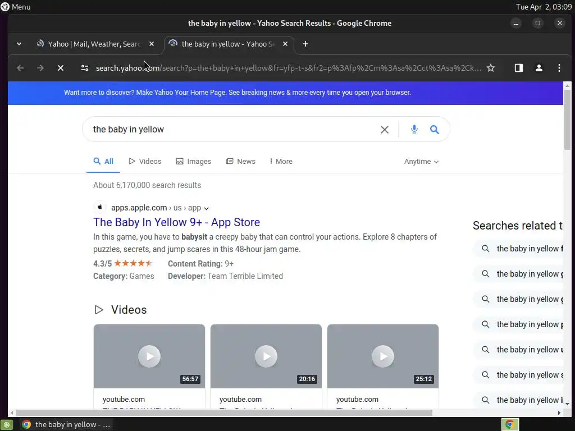Stop loading the page in Chrome

61,68
